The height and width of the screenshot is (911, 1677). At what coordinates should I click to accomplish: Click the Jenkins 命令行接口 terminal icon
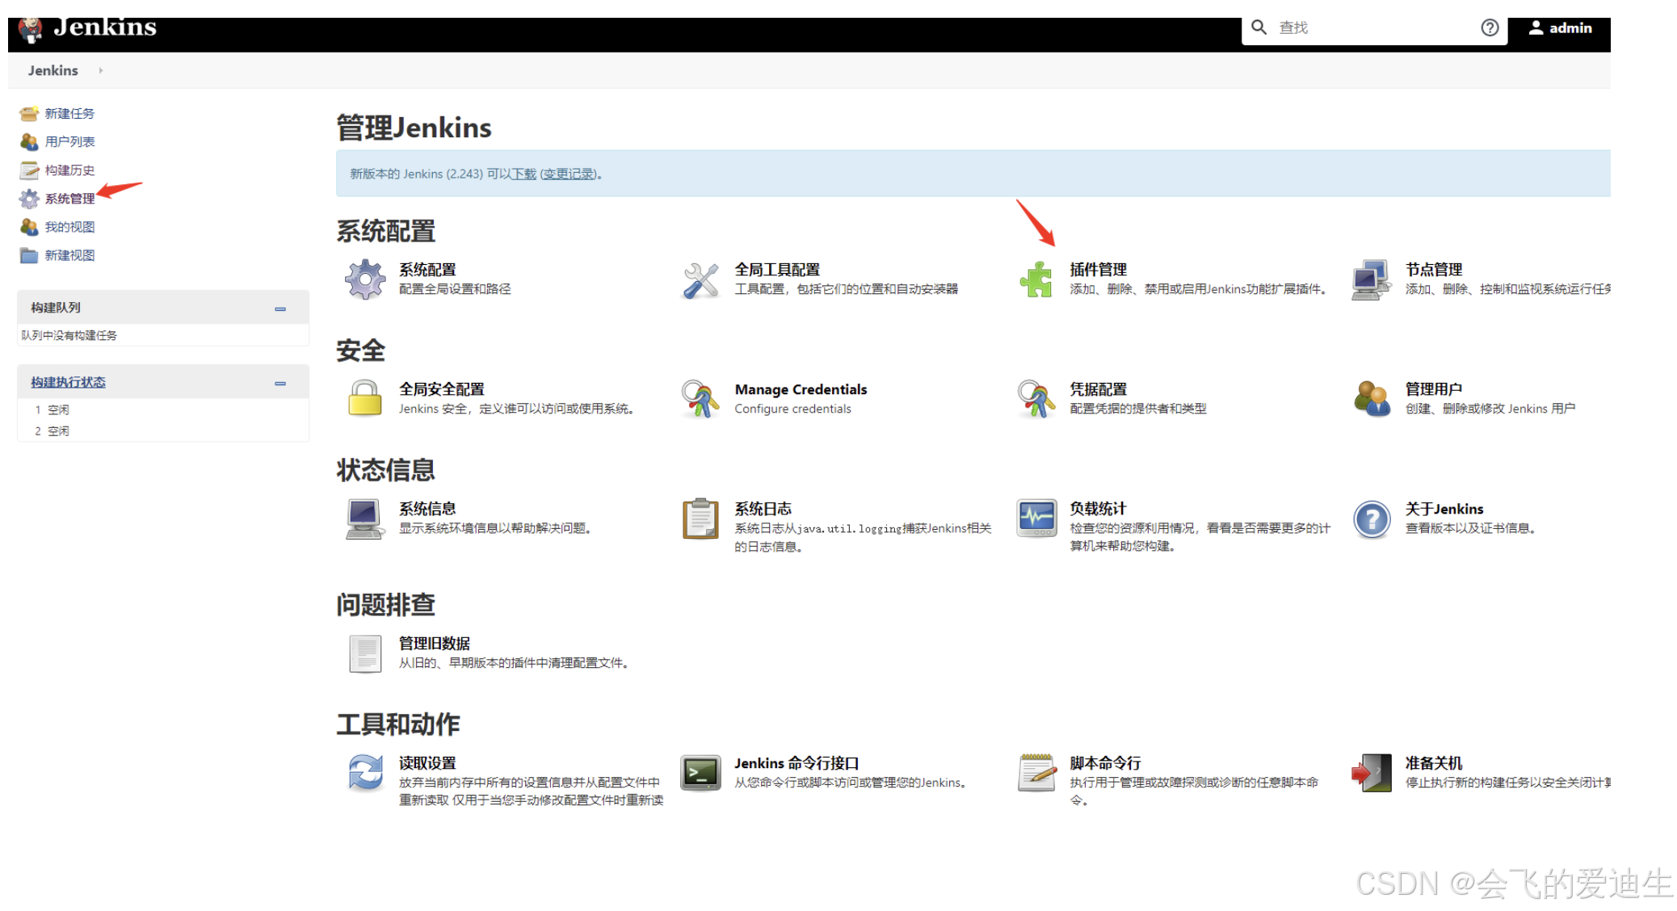tap(700, 772)
